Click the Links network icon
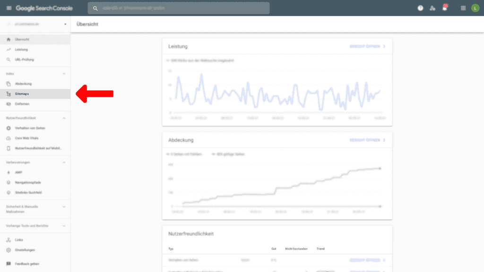Image resolution: width=484 pixels, height=272 pixels. tap(9, 240)
